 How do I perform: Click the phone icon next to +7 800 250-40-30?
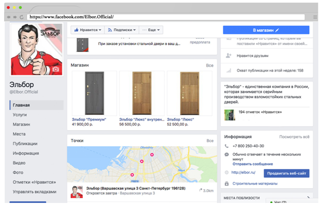[227, 146]
